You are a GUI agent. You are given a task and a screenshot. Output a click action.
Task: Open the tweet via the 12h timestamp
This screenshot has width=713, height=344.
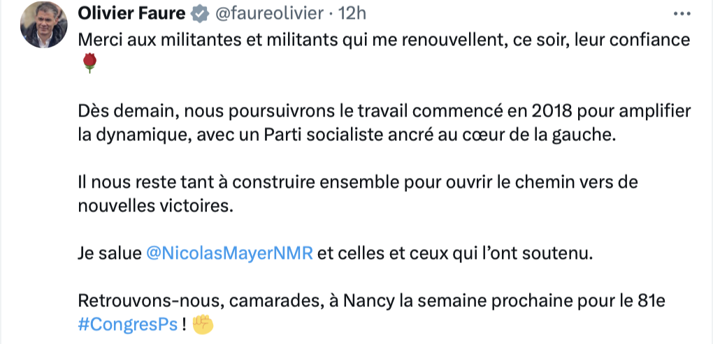pyautogui.click(x=352, y=13)
